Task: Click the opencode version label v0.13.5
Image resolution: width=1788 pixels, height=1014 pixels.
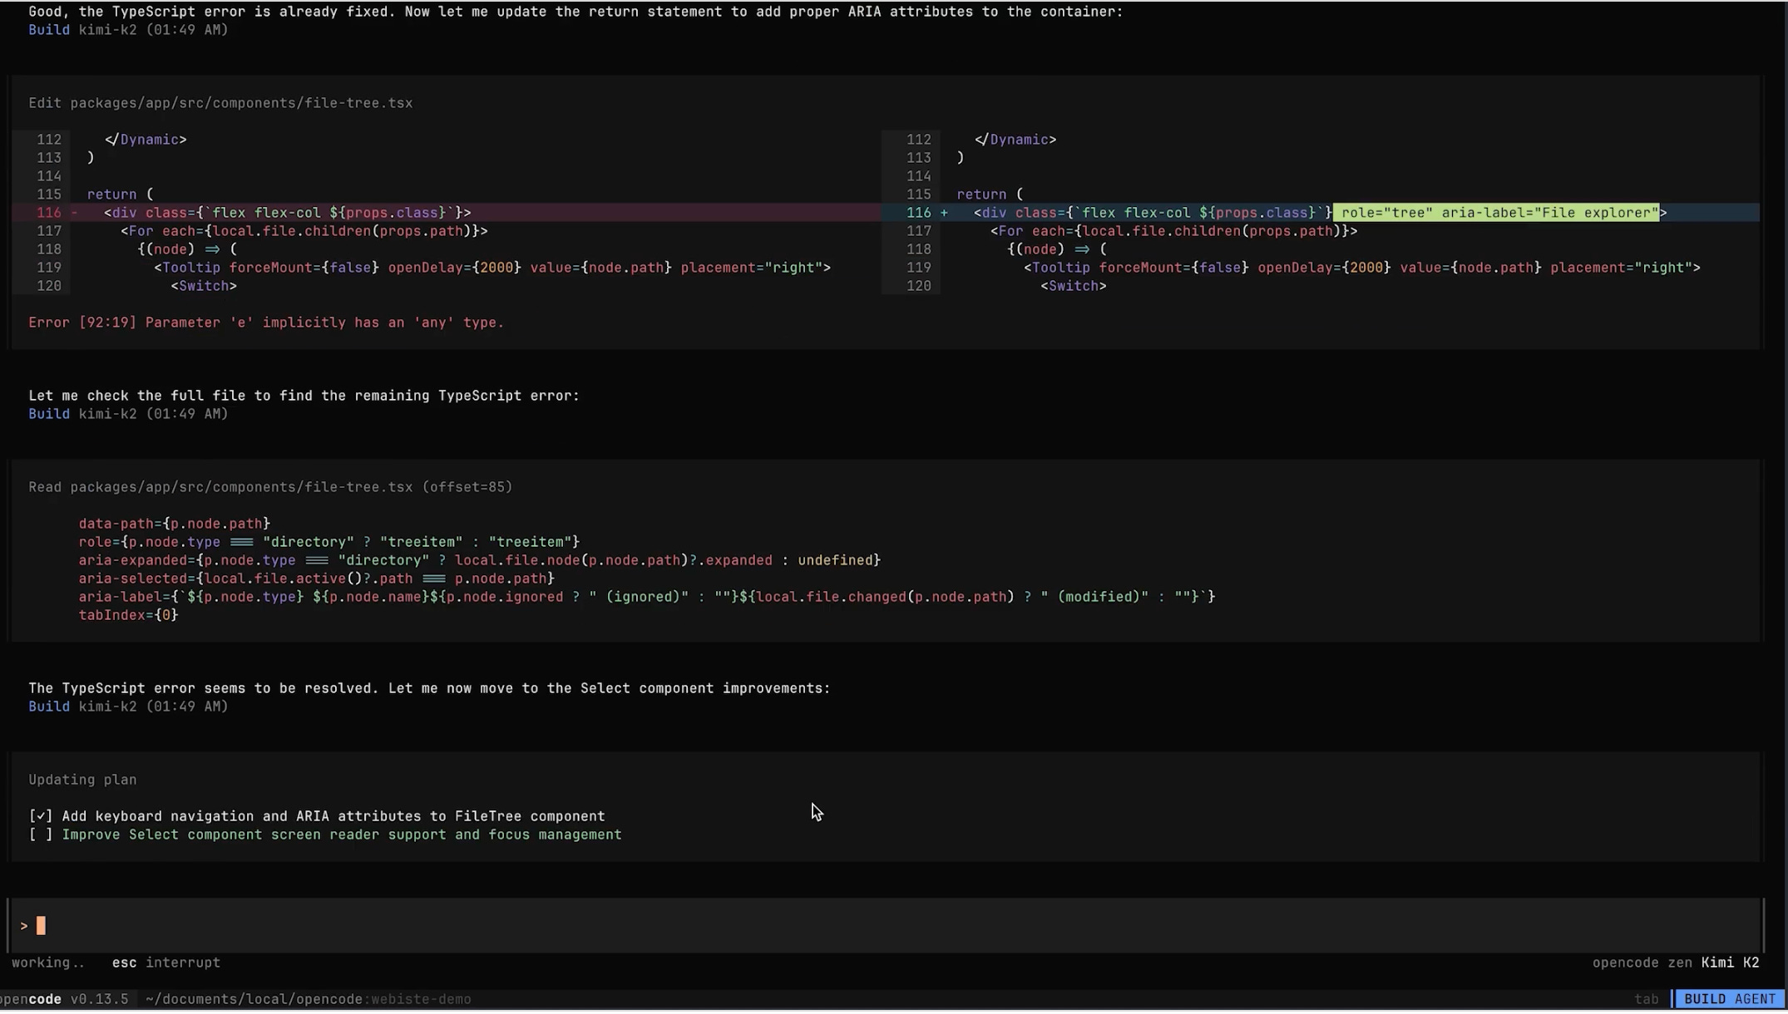Action: tap(99, 999)
